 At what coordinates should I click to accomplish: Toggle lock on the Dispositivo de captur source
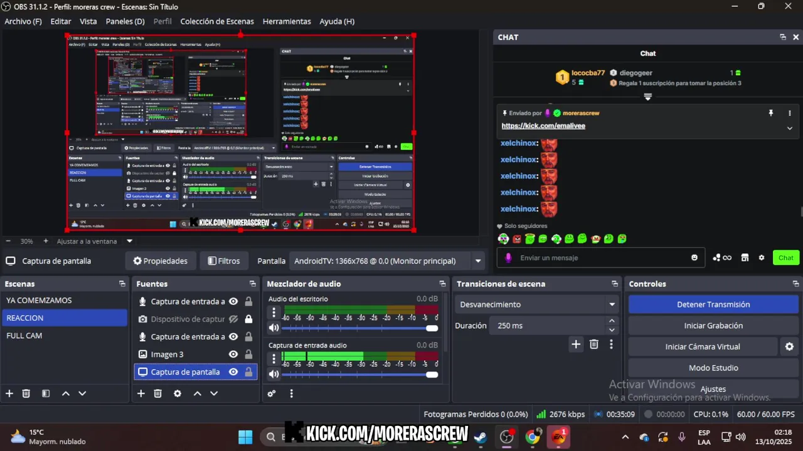pos(248,319)
